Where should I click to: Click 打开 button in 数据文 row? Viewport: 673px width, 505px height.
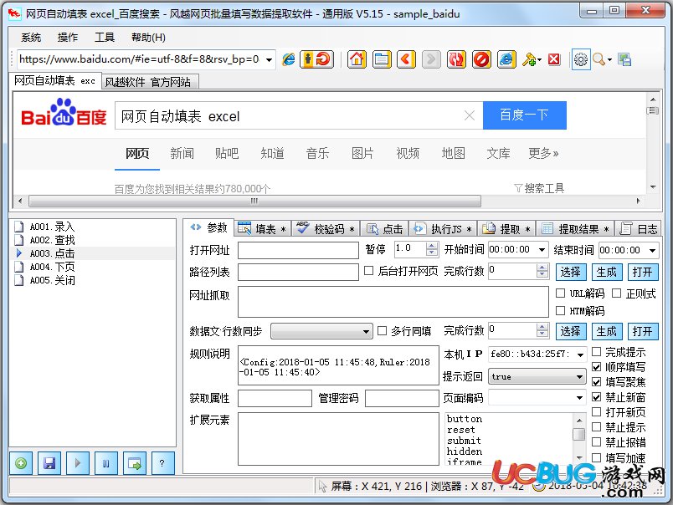[x=643, y=331]
